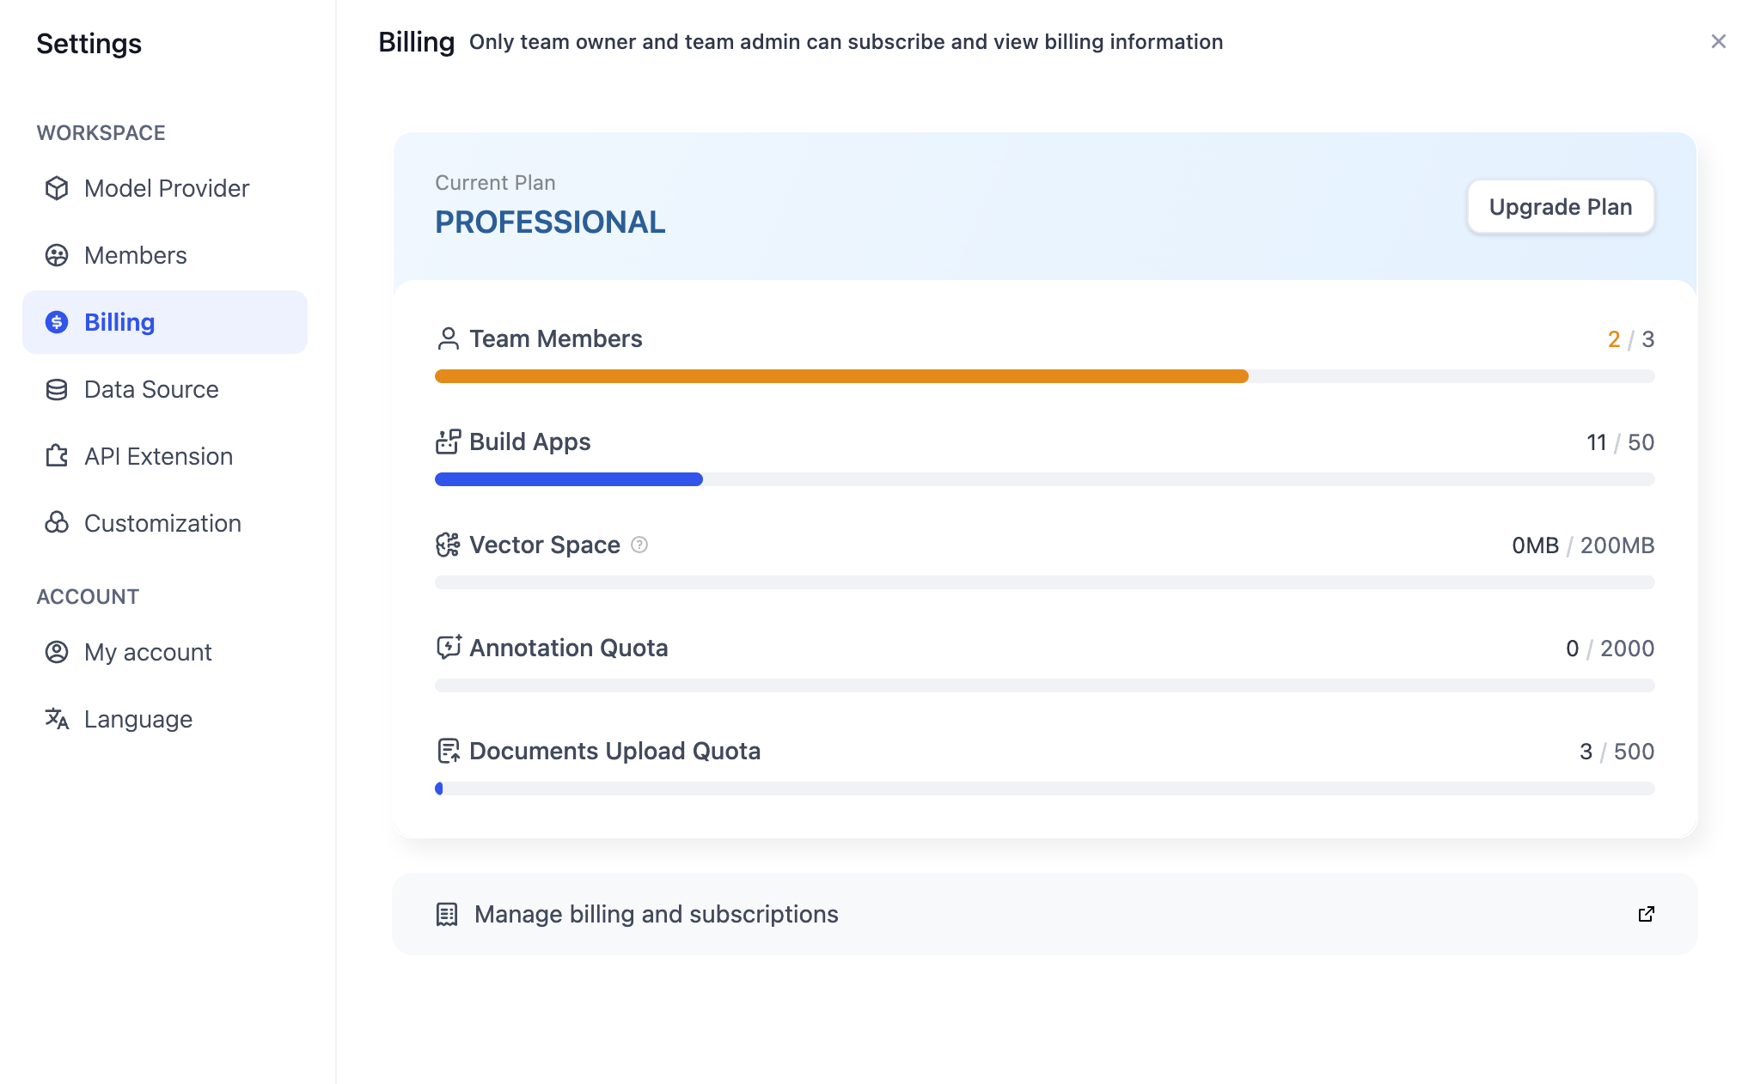Screen dimensions: 1748x1084
Task: Go to the Members section
Action: pos(135,255)
